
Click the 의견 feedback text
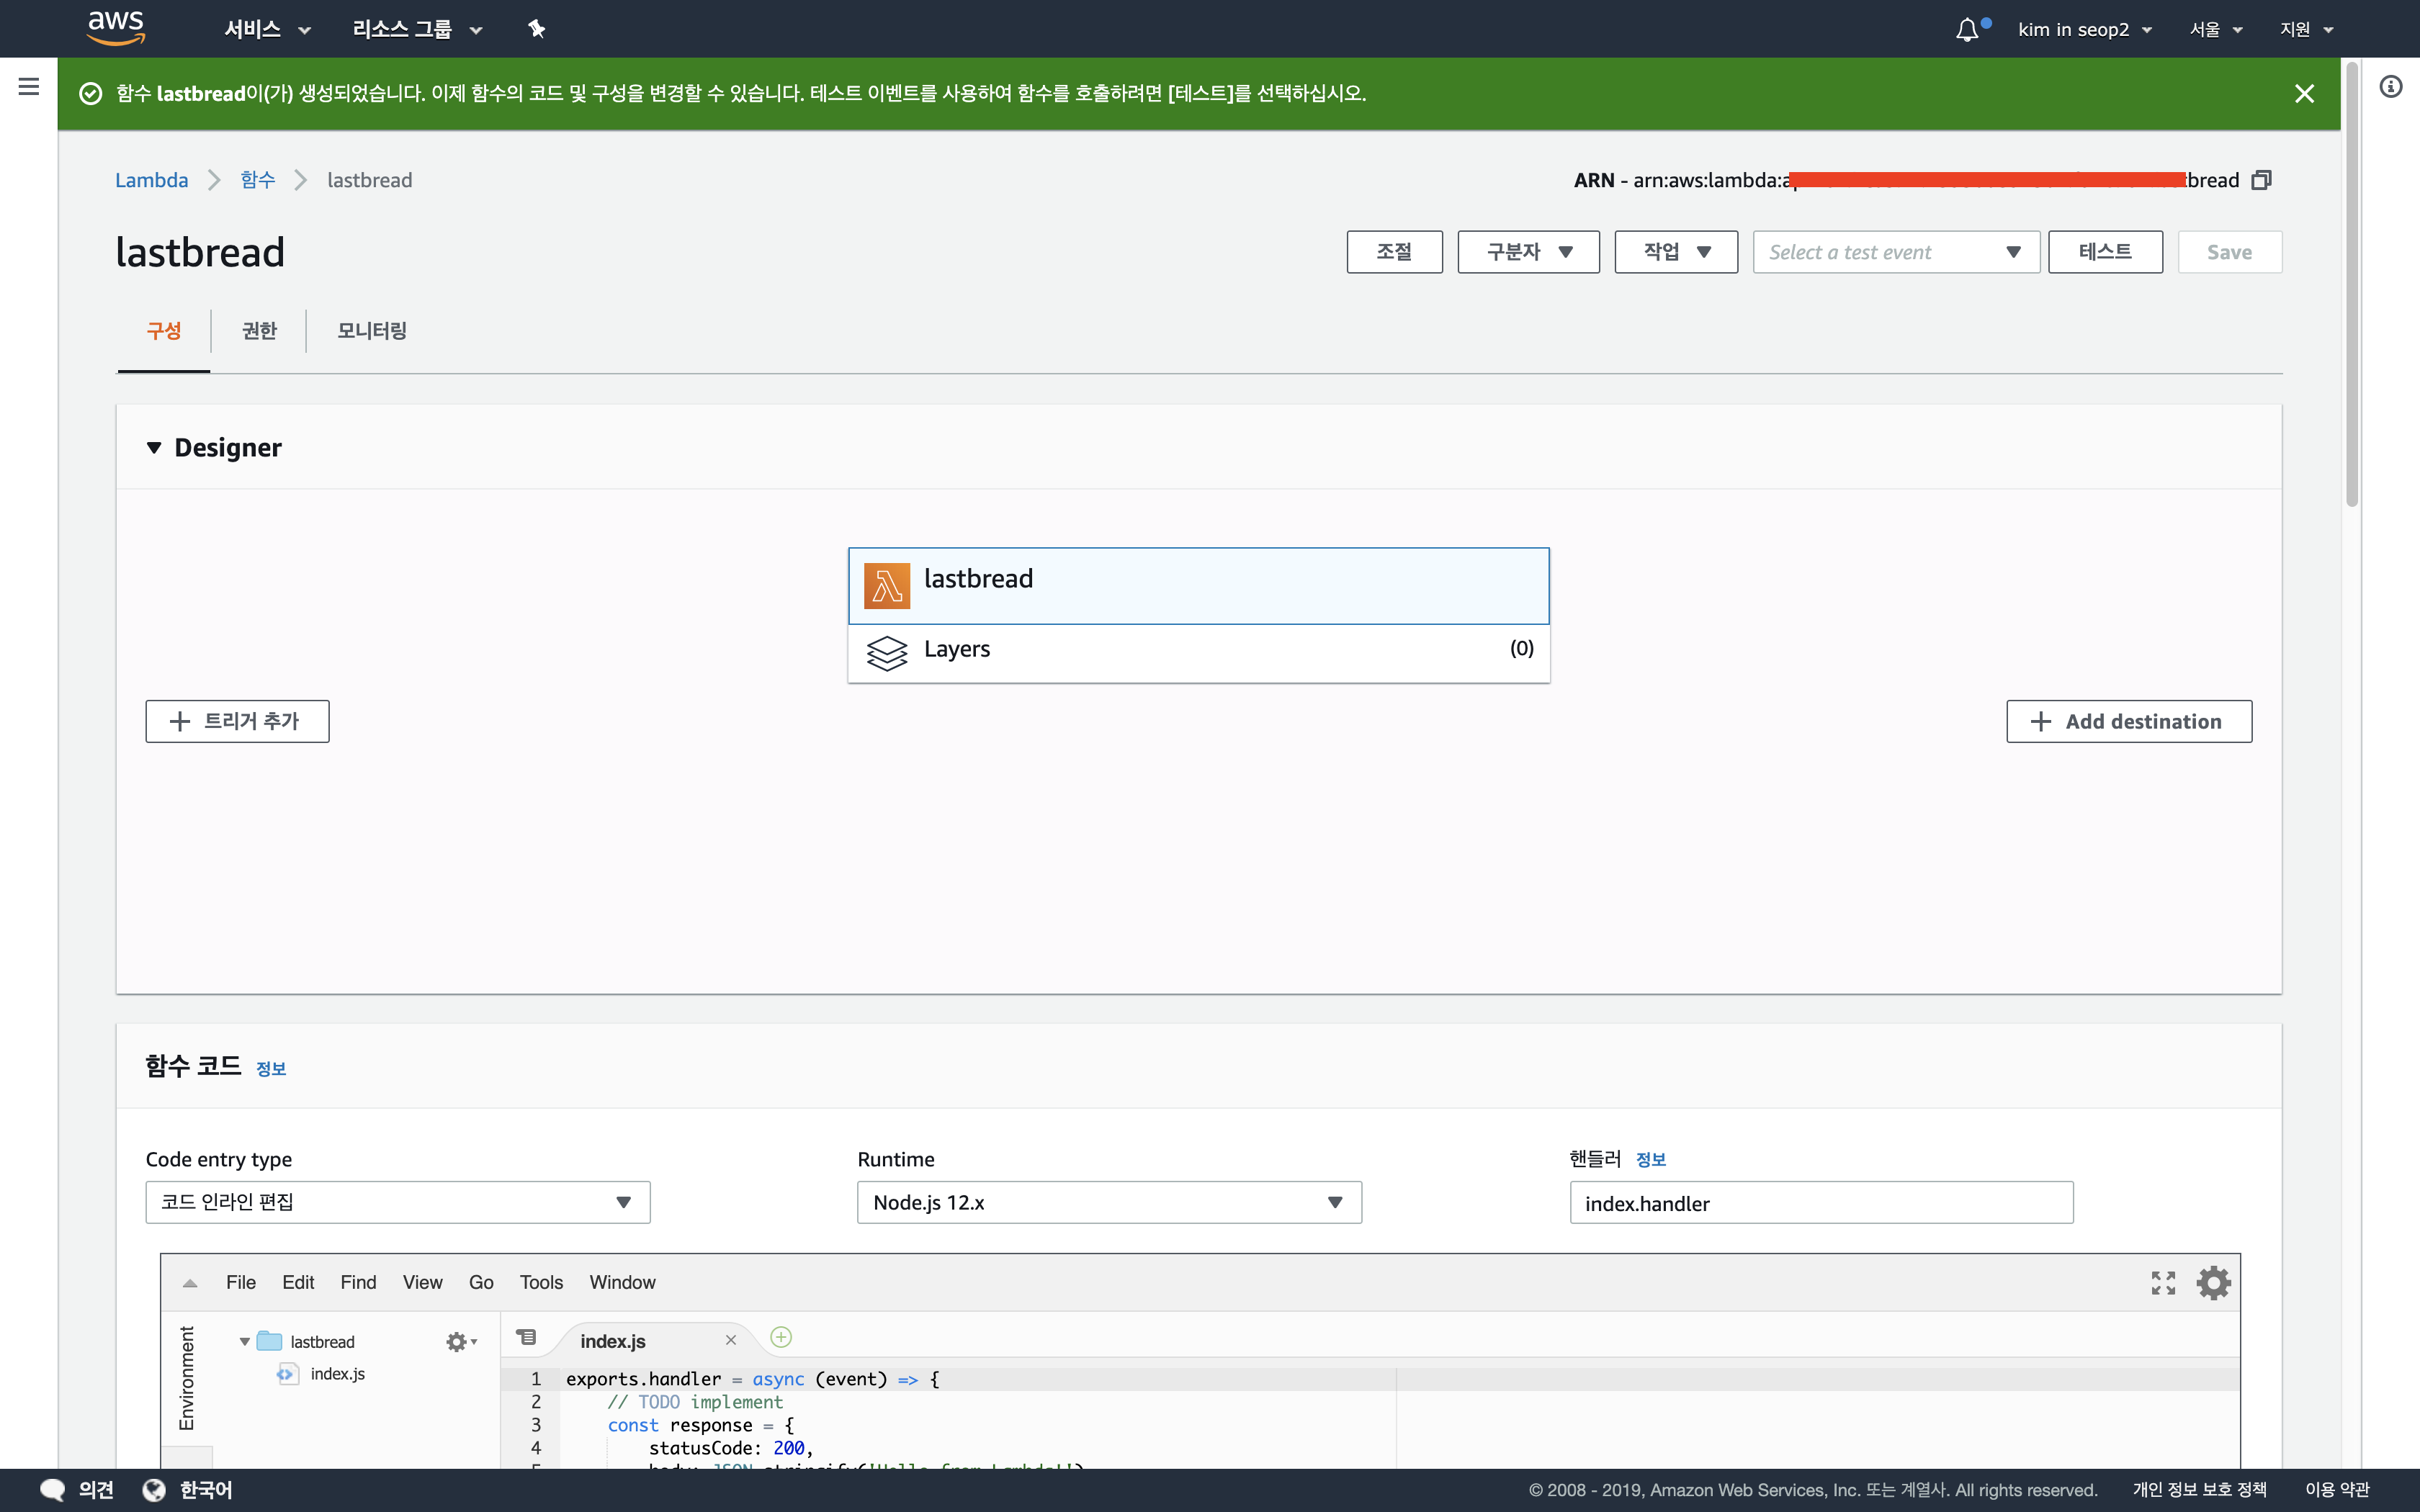pos(96,1490)
